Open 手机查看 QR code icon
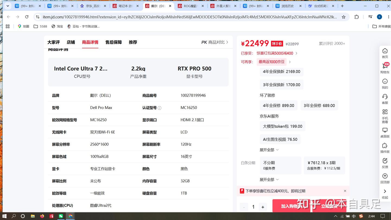This screenshot has height=220, width=391. pos(385,112)
